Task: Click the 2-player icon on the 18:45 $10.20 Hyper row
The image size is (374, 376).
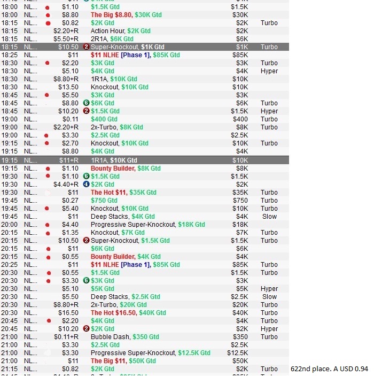Action: [86, 111]
